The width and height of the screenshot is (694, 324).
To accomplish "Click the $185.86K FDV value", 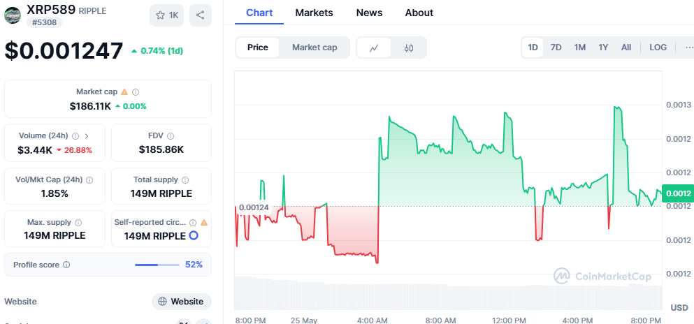I will pos(161,150).
